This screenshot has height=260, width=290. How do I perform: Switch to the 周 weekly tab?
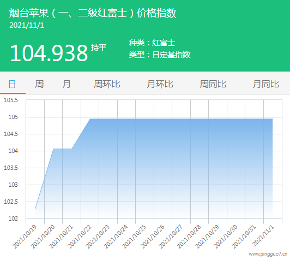39,84
